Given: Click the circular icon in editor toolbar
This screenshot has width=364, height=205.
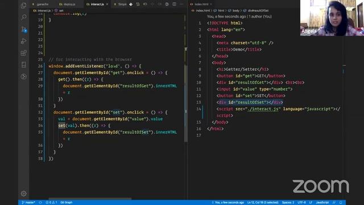Looking at the screenshot, I should (x=167, y=4).
